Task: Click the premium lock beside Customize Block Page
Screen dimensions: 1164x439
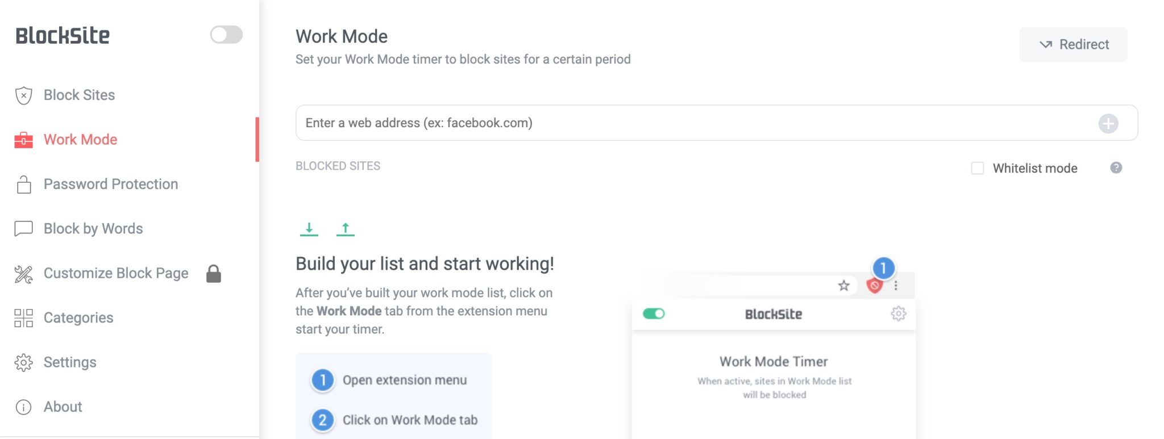Action: click(x=214, y=273)
